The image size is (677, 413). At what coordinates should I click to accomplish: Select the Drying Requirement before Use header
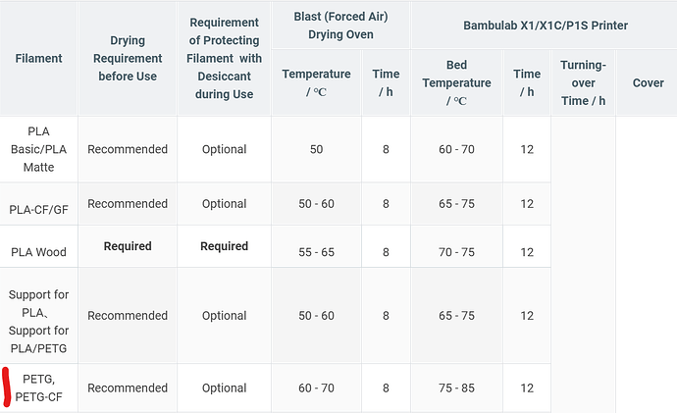click(128, 58)
